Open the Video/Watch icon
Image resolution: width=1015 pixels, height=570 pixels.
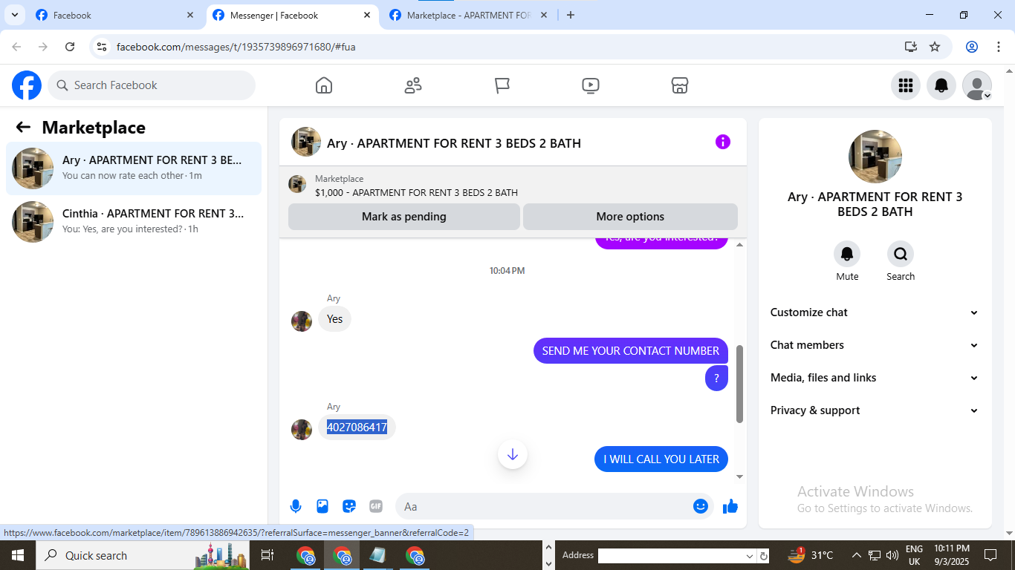point(591,85)
